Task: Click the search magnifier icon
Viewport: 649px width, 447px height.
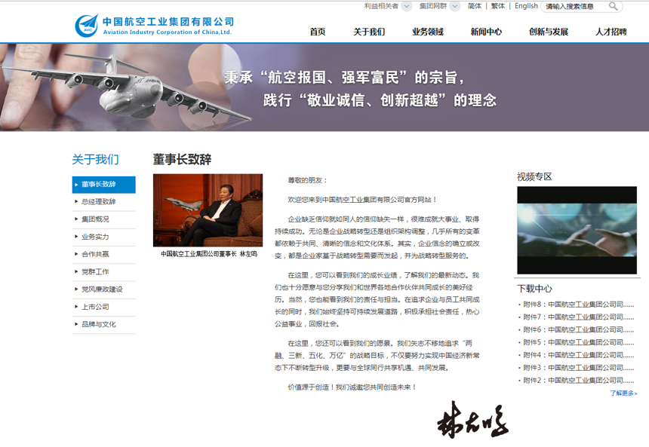Action: 613,6
